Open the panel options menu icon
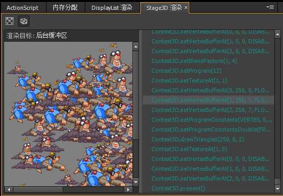The height and width of the screenshot is (196, 283). click(x=270, y=7)
